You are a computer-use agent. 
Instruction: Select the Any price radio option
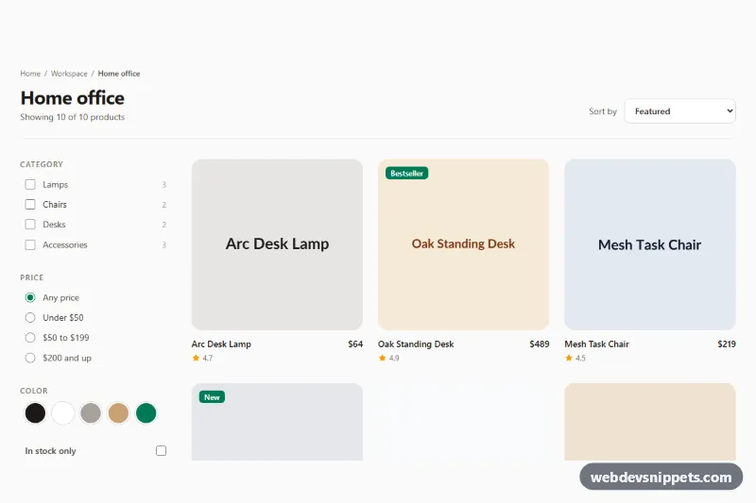[x=30, y=297]
